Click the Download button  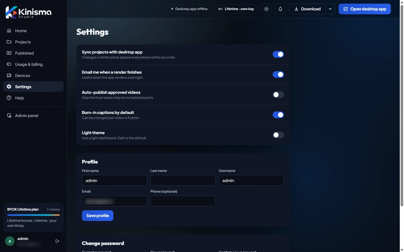(x=307, y=9)
